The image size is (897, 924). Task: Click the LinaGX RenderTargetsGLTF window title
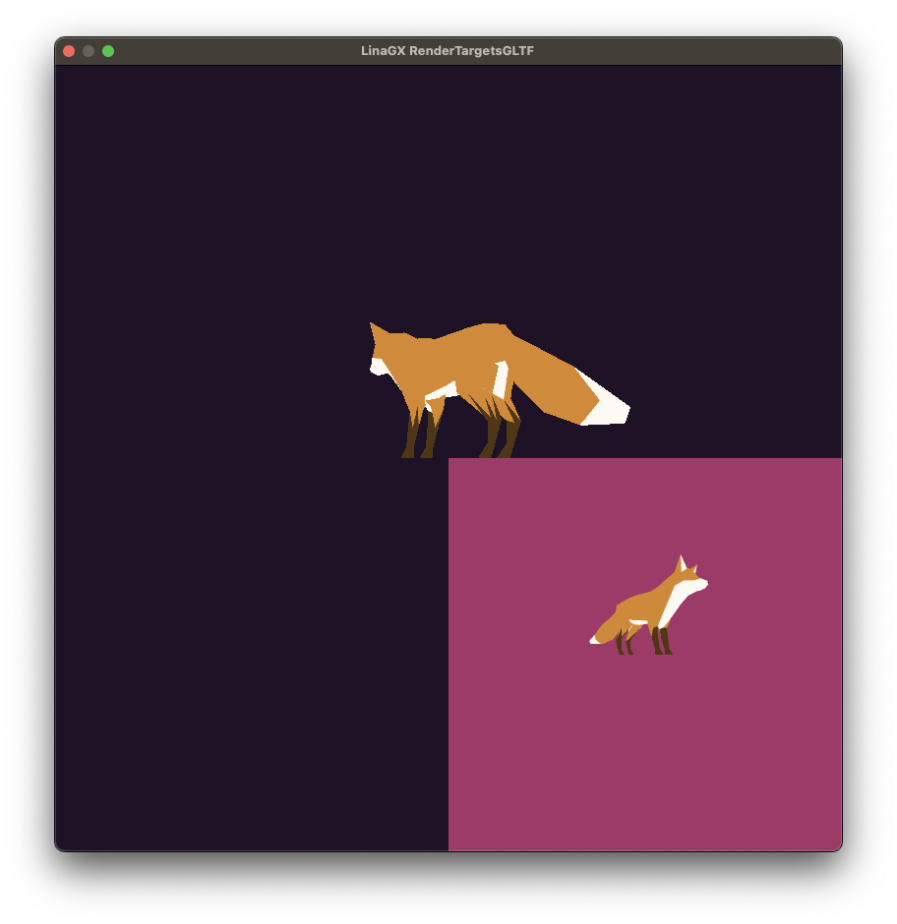point(448,51)
